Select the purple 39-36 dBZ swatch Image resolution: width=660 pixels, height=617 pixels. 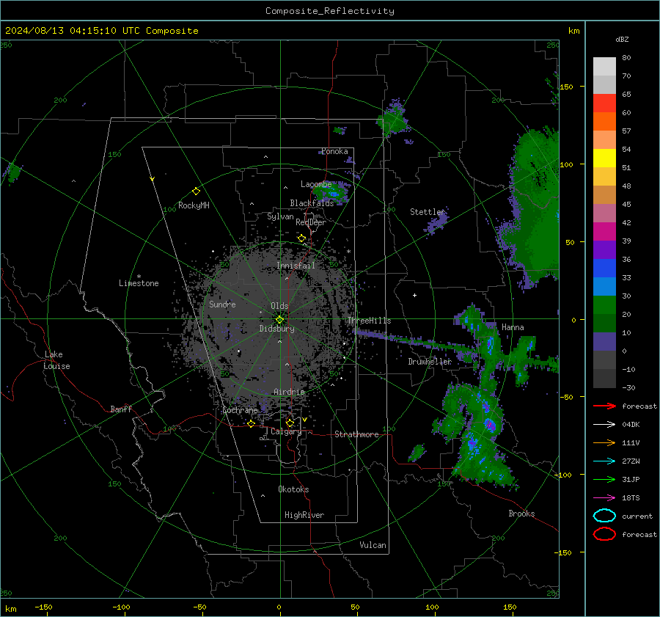[x=604, y=250]
